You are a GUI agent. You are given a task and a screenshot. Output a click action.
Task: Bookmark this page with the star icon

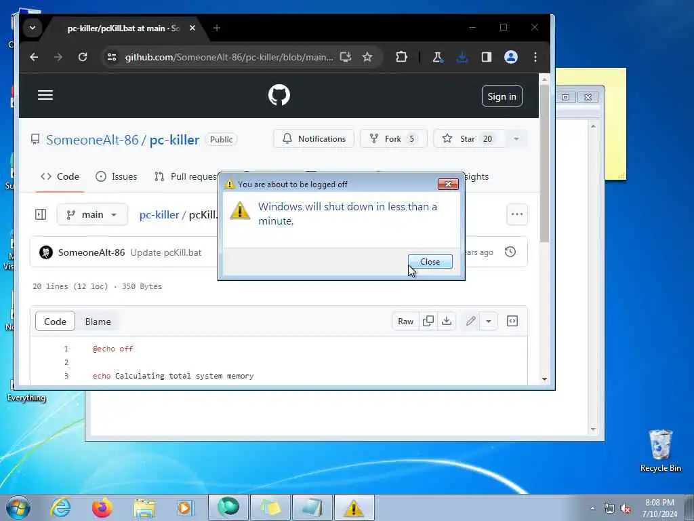tap(367, 57)
